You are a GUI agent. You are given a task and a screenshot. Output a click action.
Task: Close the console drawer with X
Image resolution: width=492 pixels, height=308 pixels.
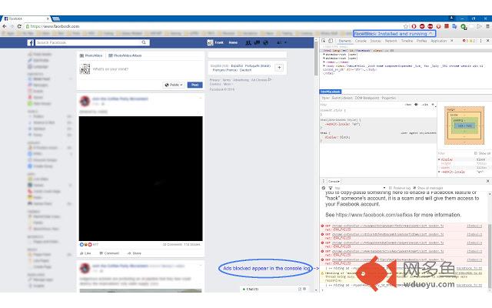pyautogui.click(x=487, y=181)
